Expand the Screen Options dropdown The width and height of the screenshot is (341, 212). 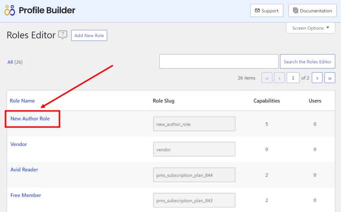[x=311, y=28]
